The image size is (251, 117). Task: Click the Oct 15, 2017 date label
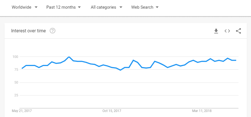tap(112, 111)
